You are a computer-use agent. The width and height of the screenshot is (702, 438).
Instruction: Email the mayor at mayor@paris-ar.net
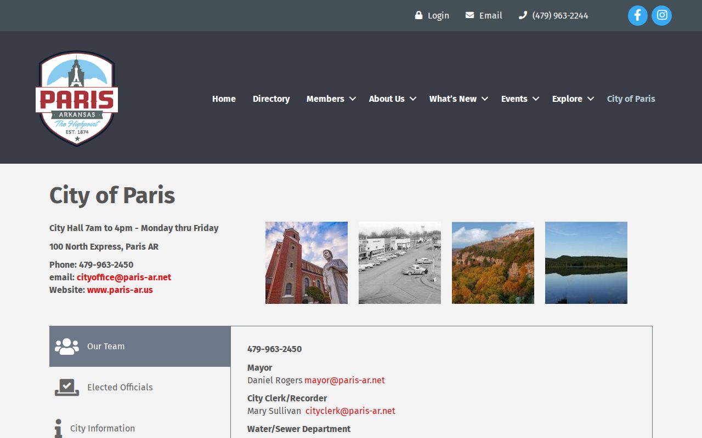(x=344, y=380)
